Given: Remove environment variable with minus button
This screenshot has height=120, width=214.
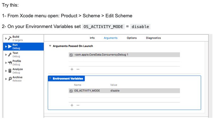Looking at the screenshot, I should tap(78, 105).
